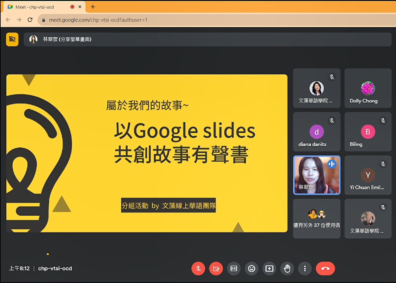Open the yellow presentation indicator icon top left
396x283 pixels.
pos(12,39)
